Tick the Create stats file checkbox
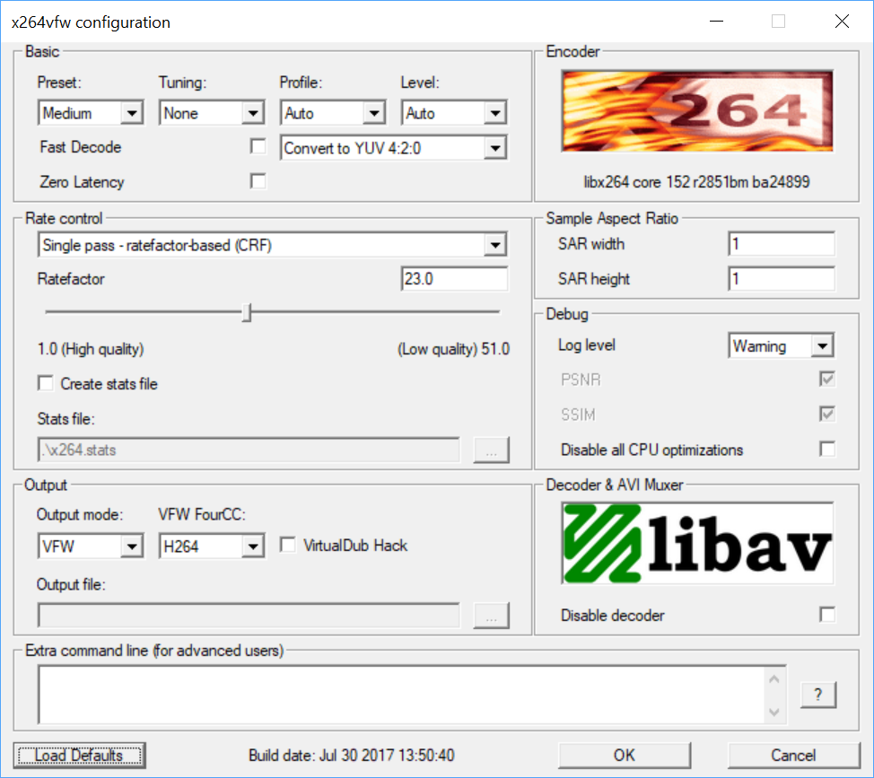 point(46,383)
